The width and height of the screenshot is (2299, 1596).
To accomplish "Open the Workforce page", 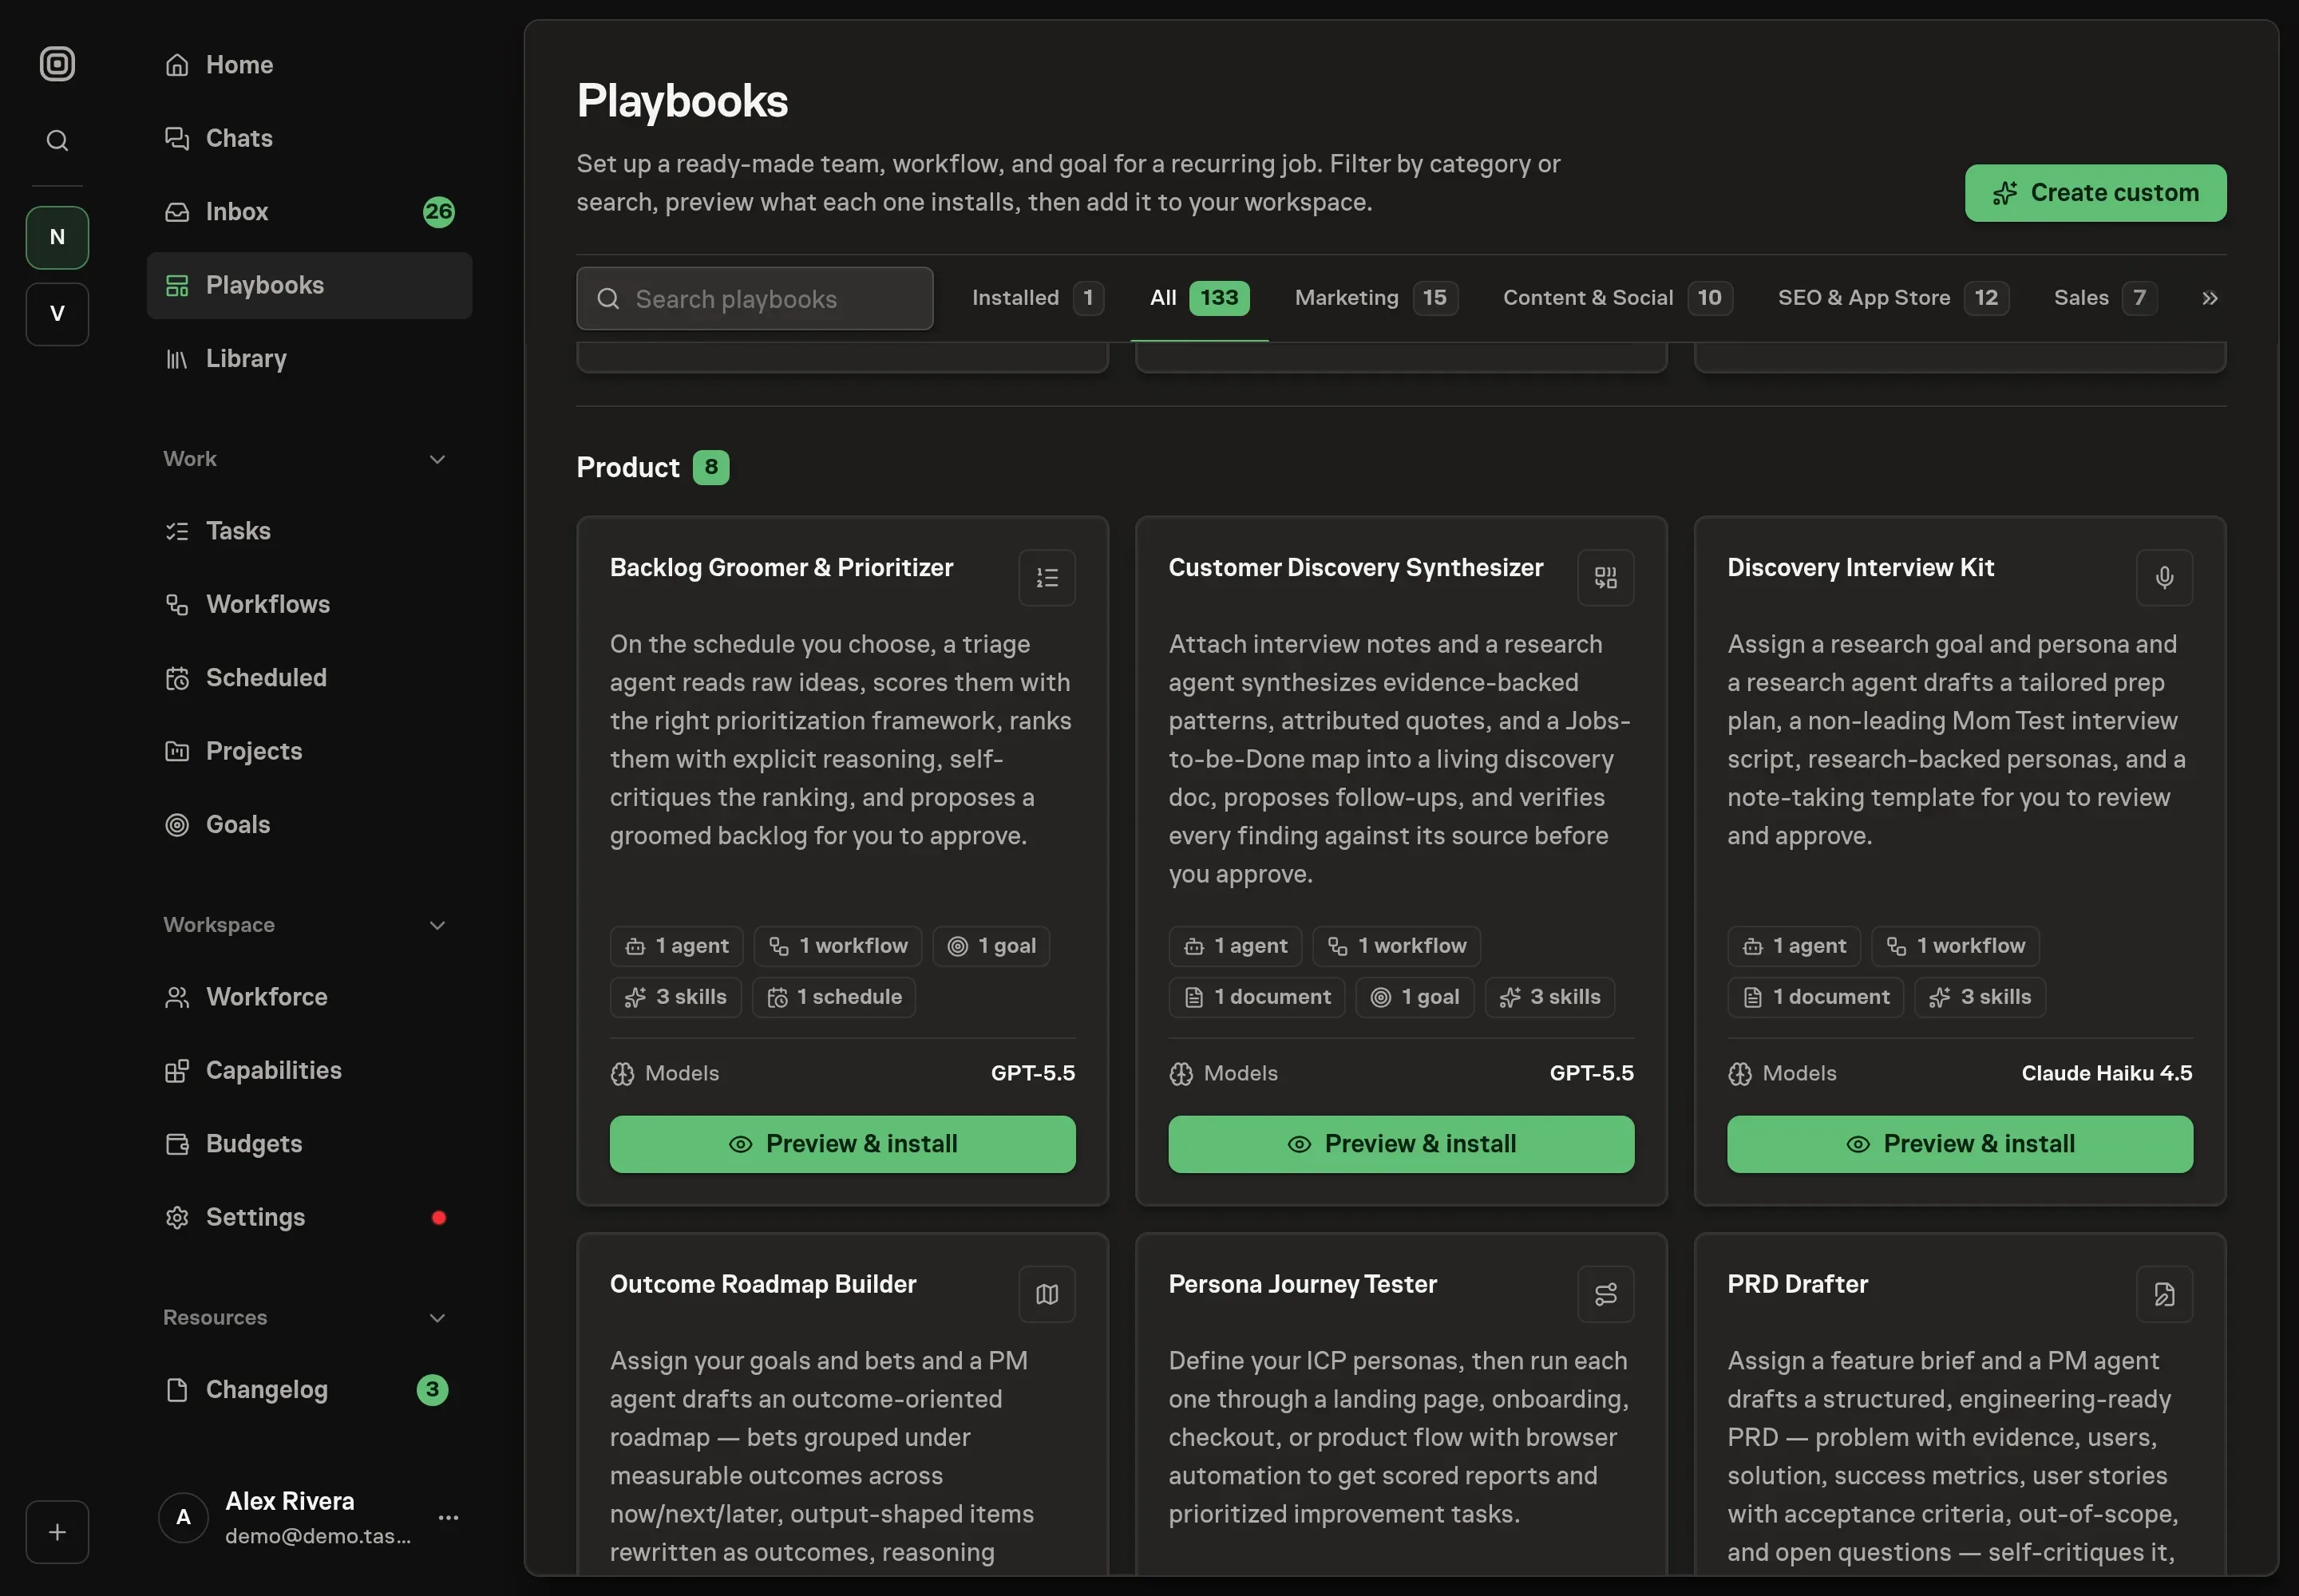I will (x=309, y=997).
